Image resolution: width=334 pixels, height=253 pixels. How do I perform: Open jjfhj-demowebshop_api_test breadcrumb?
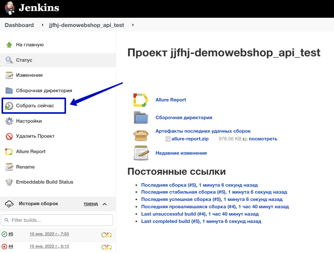coord(86,25)
